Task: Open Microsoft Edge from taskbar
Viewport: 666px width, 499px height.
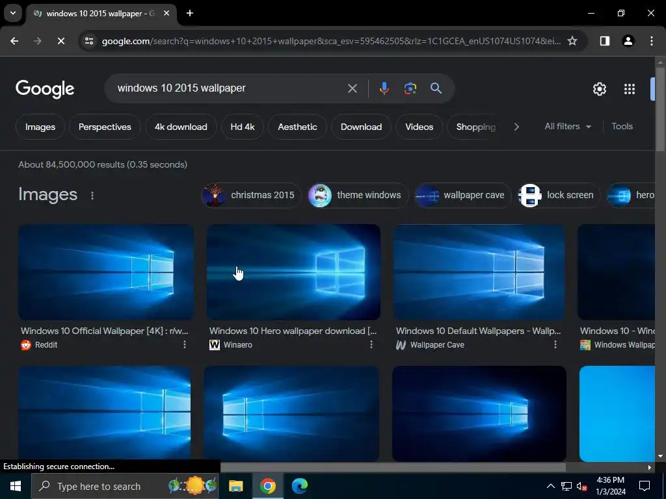Action: [x=299, y=486]
